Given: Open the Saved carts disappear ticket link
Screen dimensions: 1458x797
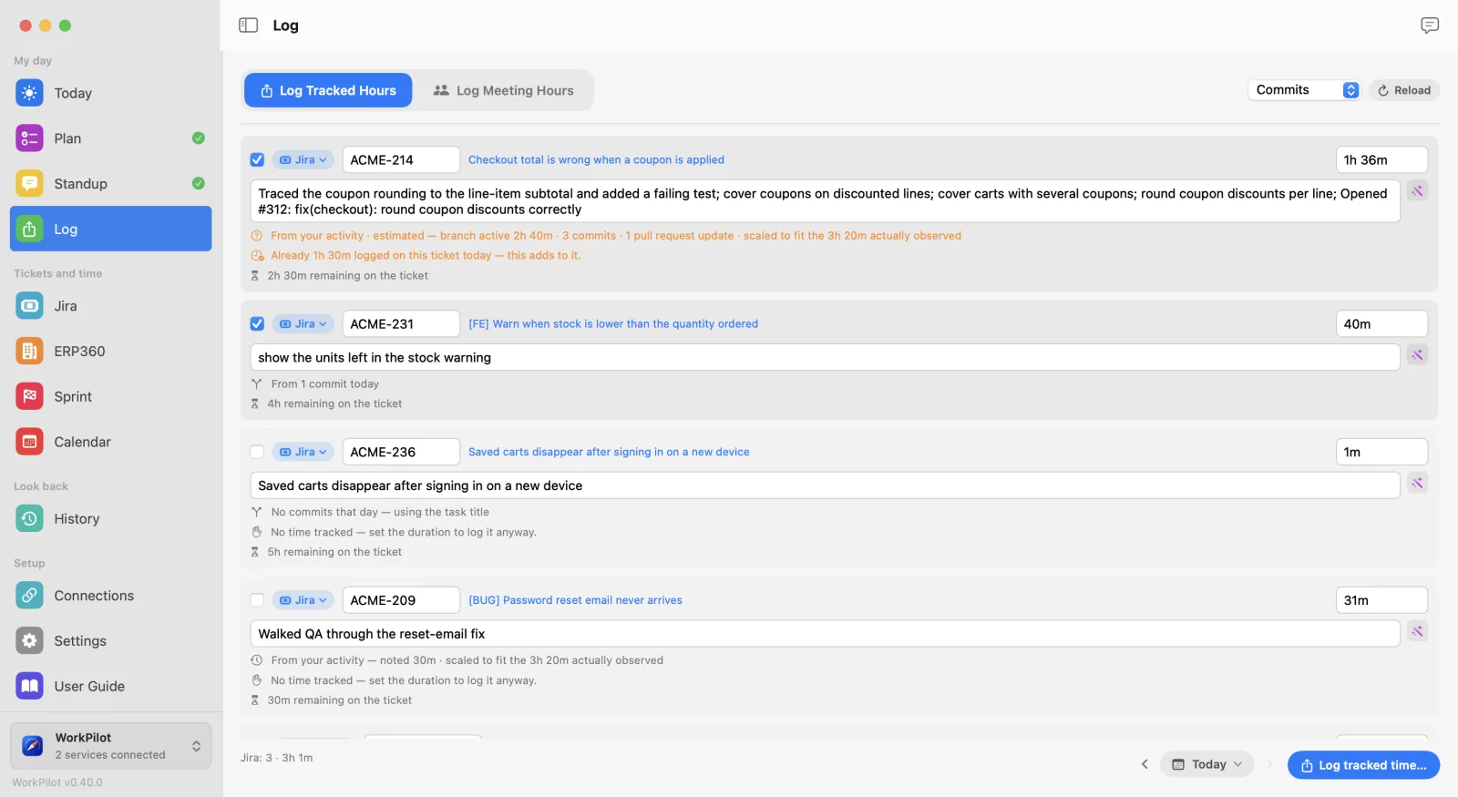Looking at the screenshot, I should [x=609, y=452].
